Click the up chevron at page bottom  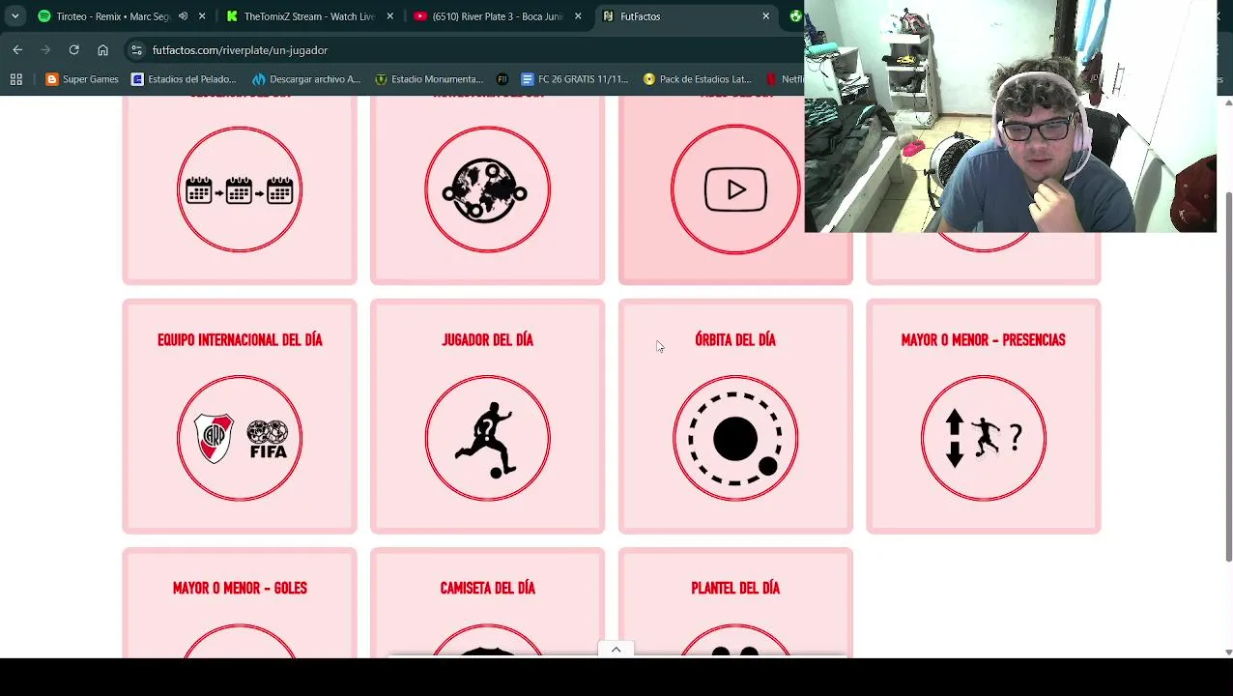pyautogui.click(x=616, y=650)
